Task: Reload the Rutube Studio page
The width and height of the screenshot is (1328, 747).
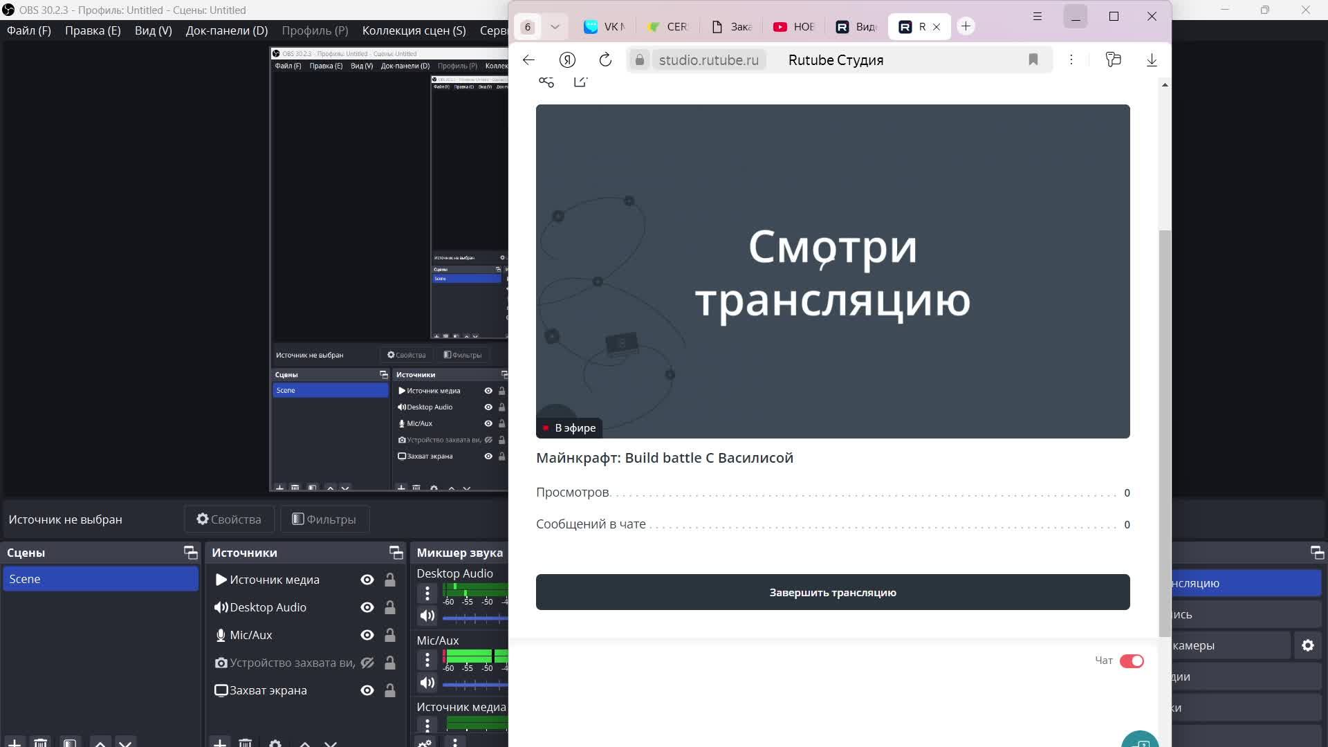Action: 605,60
